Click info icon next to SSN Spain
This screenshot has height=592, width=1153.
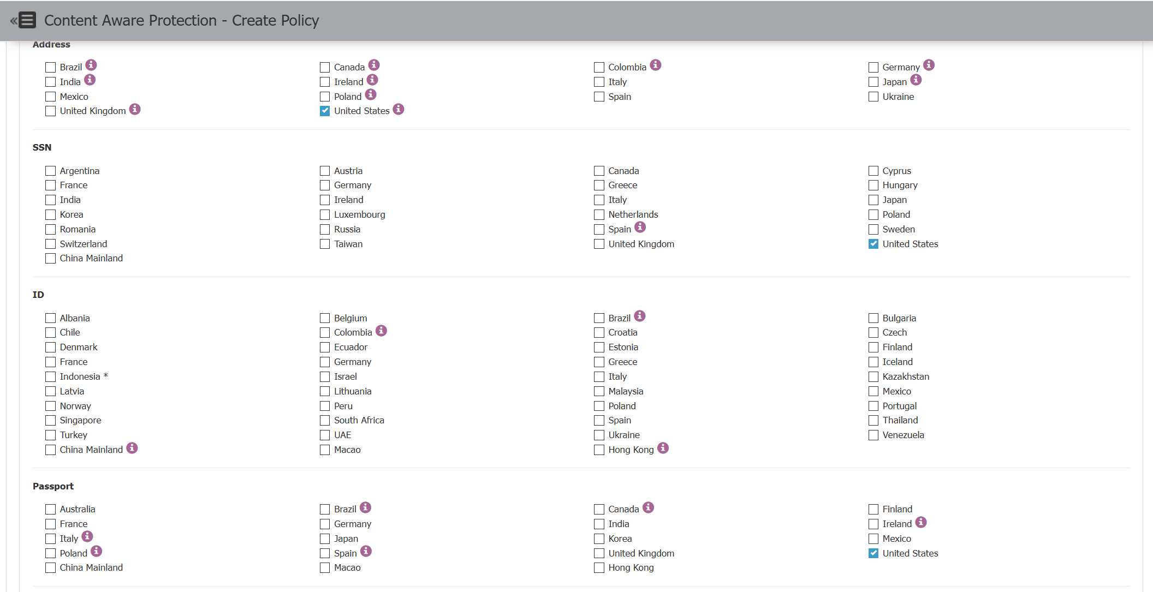tap(640, 227)
